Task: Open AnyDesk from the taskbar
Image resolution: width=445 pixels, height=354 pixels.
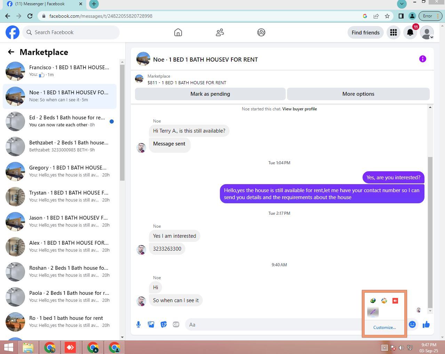Action: (x=70, y=347)
